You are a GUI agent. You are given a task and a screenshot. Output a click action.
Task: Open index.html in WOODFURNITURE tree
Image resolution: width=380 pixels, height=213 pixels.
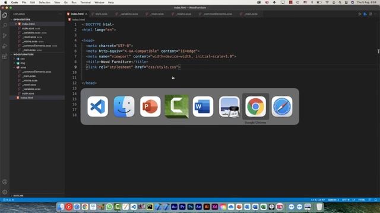(27, 98)
